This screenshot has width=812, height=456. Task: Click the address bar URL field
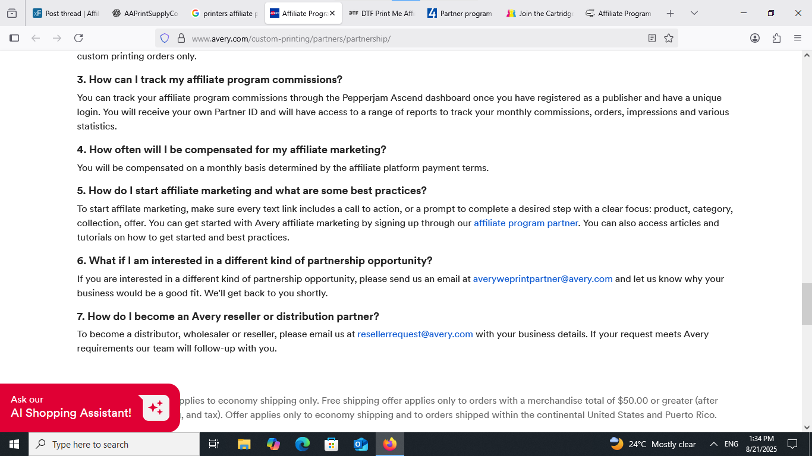click(416, 38)
